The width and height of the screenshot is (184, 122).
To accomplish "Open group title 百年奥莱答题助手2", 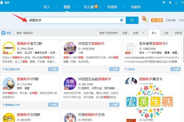I will (x=153, y=44).
